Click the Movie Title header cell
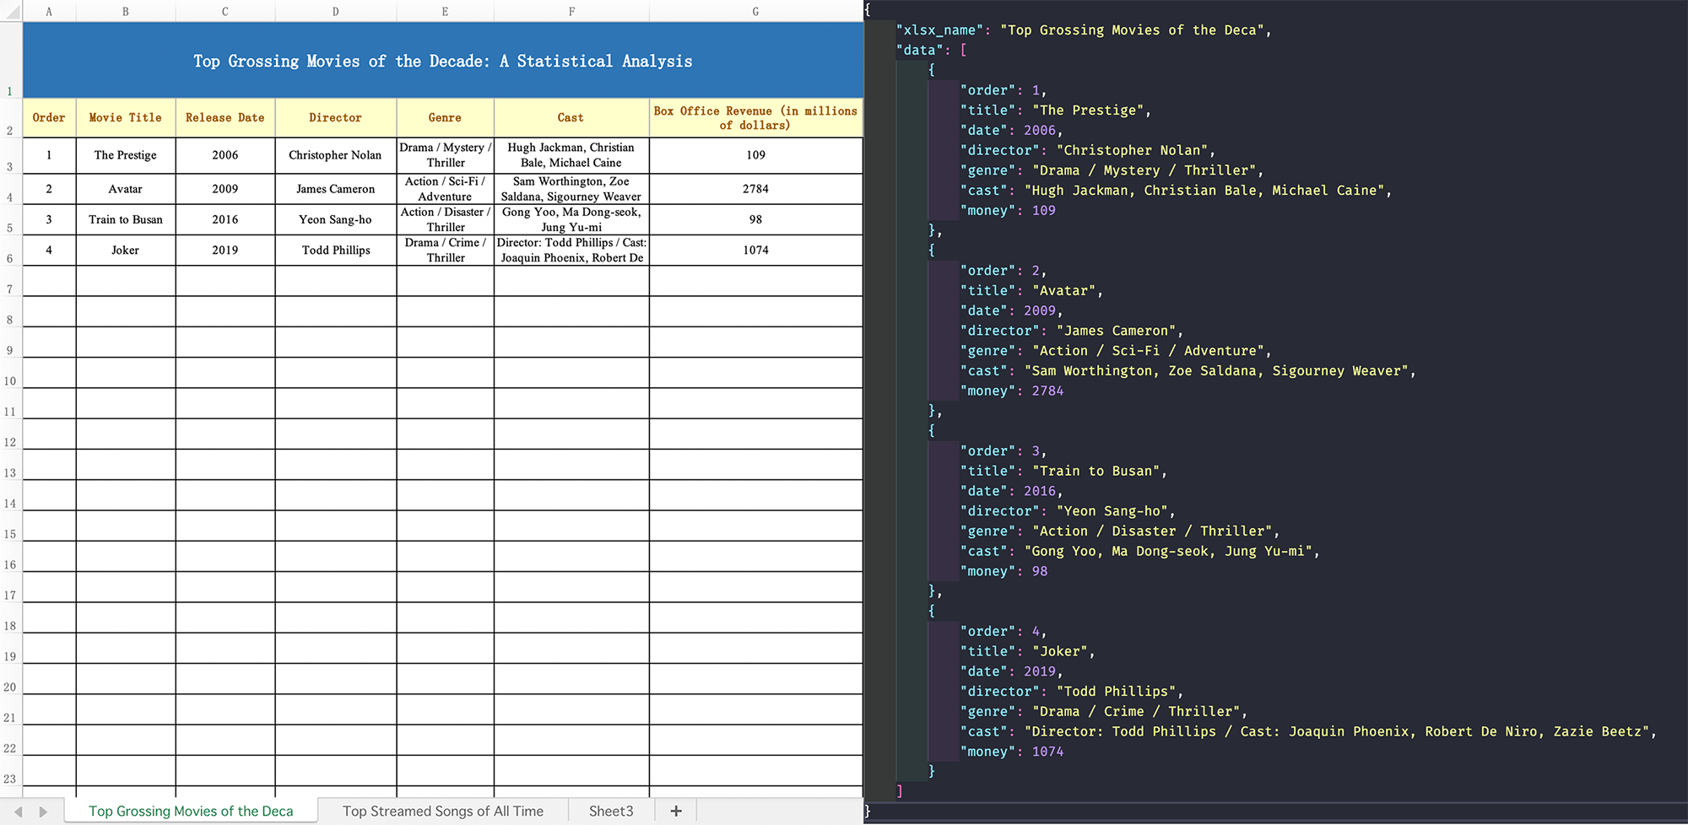 (126, 118)
